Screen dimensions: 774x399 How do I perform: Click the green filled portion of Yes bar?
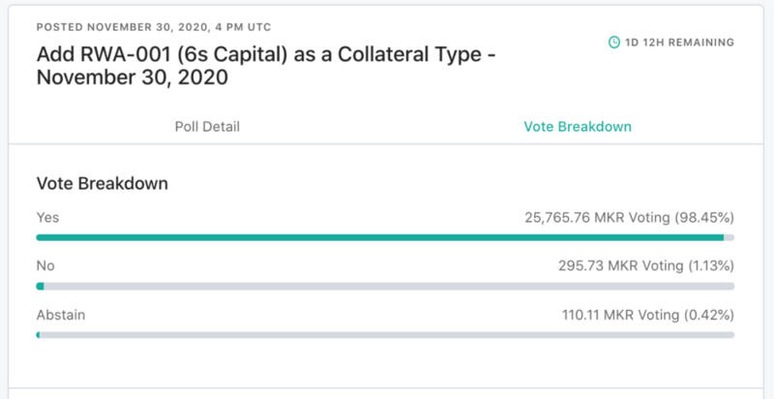[380, 237]
